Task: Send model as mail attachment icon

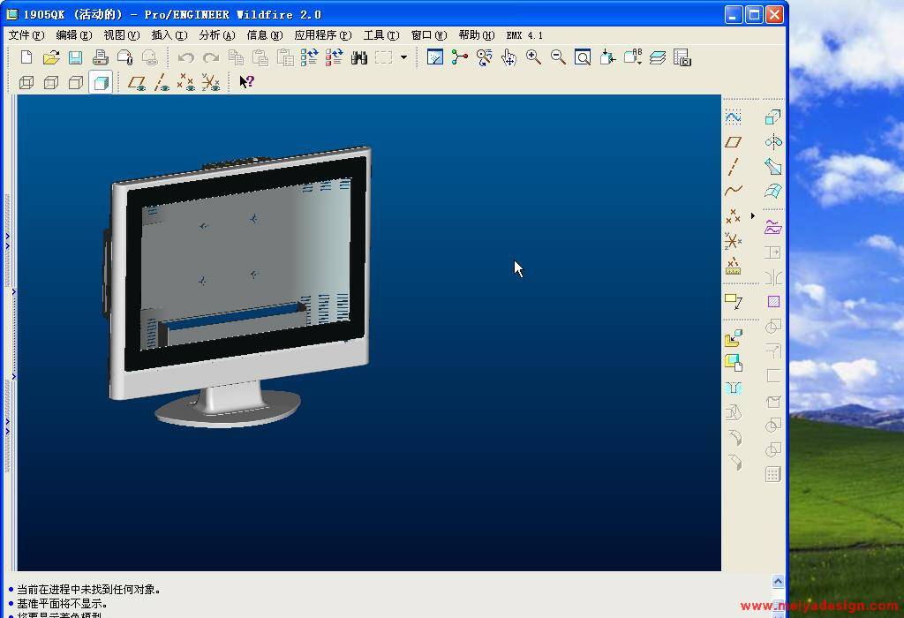Action: pyautogui.click(x=125, y=57)
